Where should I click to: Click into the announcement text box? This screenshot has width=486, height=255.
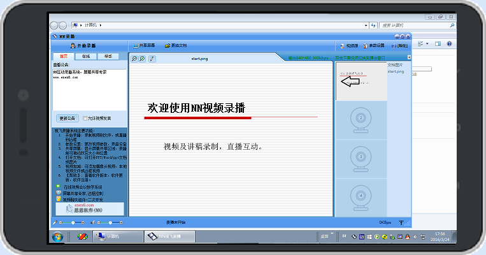coord(90,89)
